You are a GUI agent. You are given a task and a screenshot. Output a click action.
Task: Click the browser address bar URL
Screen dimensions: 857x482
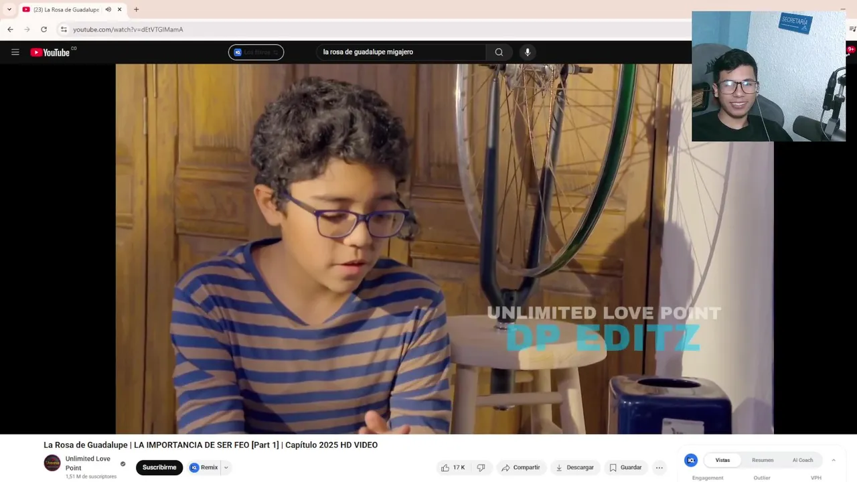coord(128,29)
